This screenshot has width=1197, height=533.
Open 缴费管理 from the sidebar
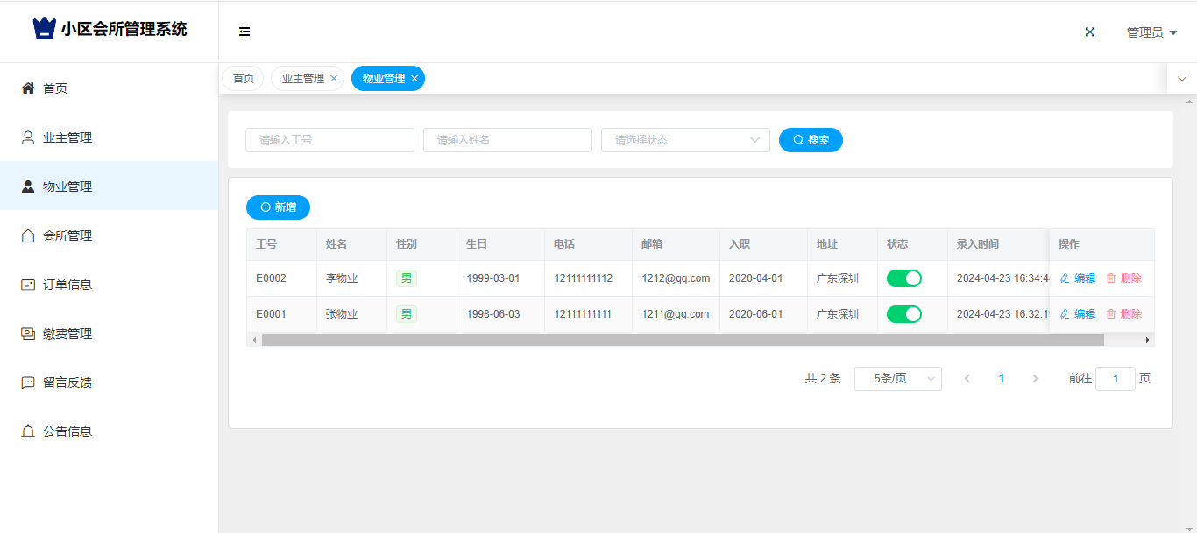click(x=67, y=333)
